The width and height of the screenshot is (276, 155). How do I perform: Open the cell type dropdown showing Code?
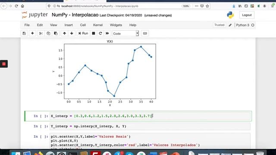point(125,34)
